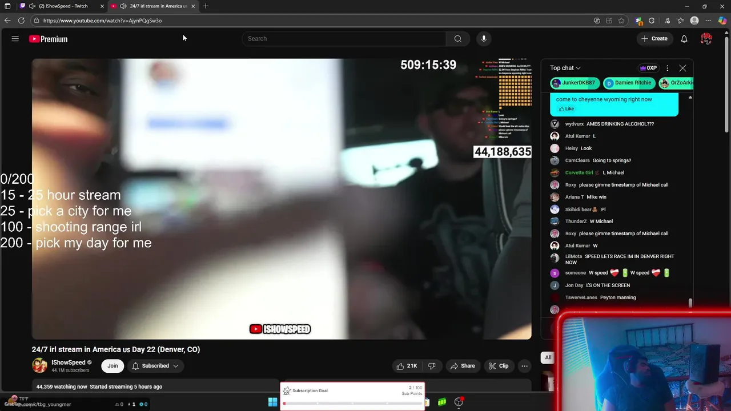Start voice search with microphone icon
Image resolution: width=731 pixels, height=411 pixels.
pyautogui.click(x=484, y=39)
